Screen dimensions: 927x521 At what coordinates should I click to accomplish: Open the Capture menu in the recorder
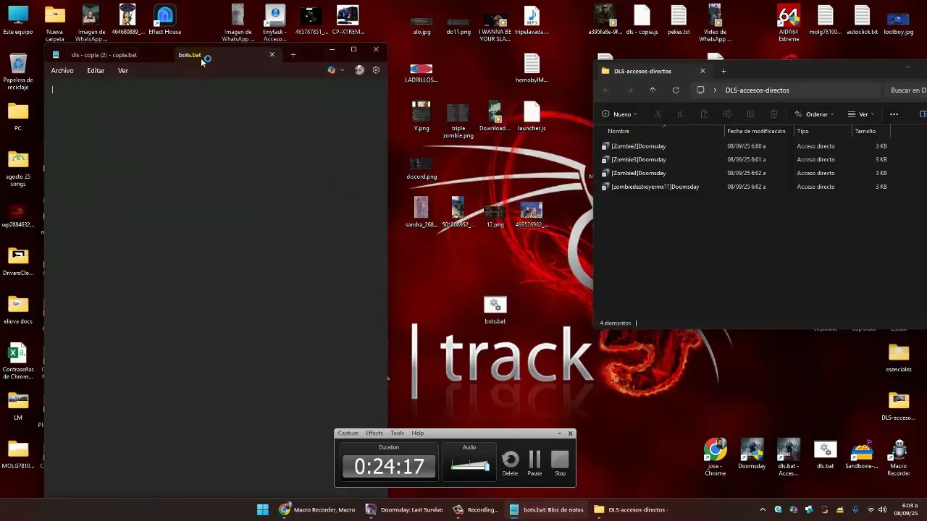(348, 433)
